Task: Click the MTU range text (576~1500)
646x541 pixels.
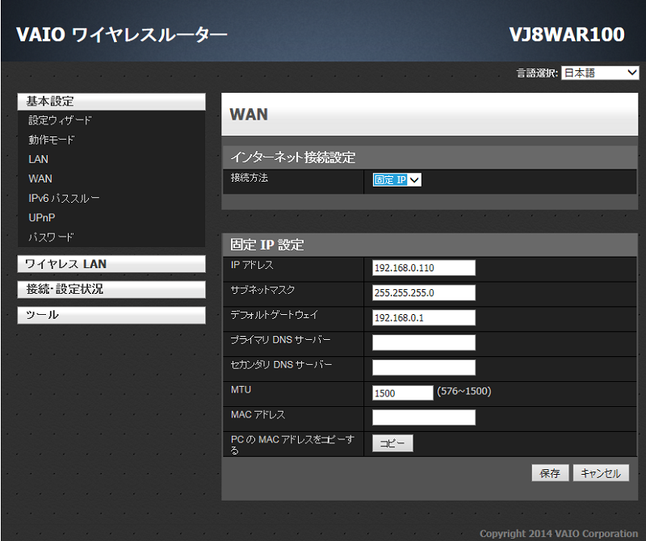Action: pyautogui.click(x=464, y=392)
